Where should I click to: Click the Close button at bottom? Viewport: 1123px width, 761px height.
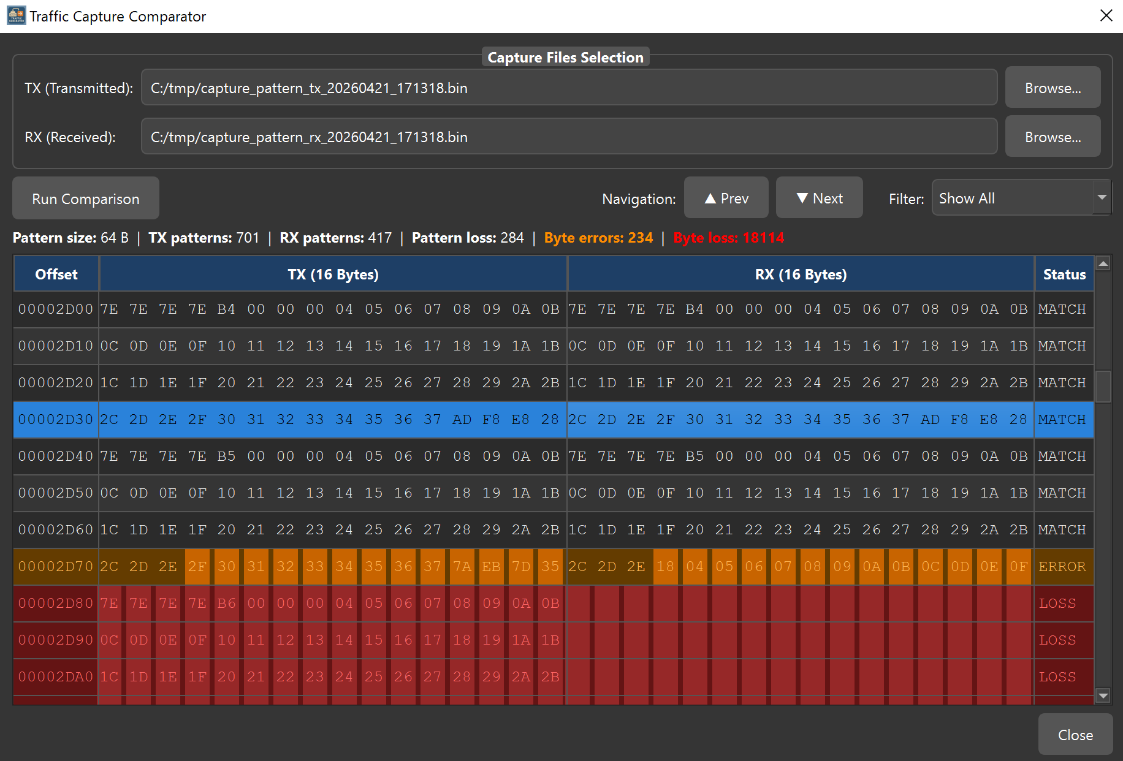tap(1075, 735)
